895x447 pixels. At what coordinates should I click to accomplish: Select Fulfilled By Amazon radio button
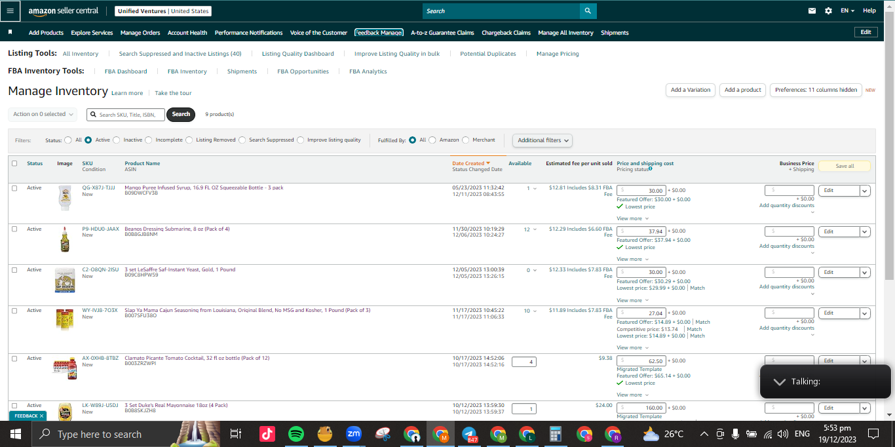point(432,140)
